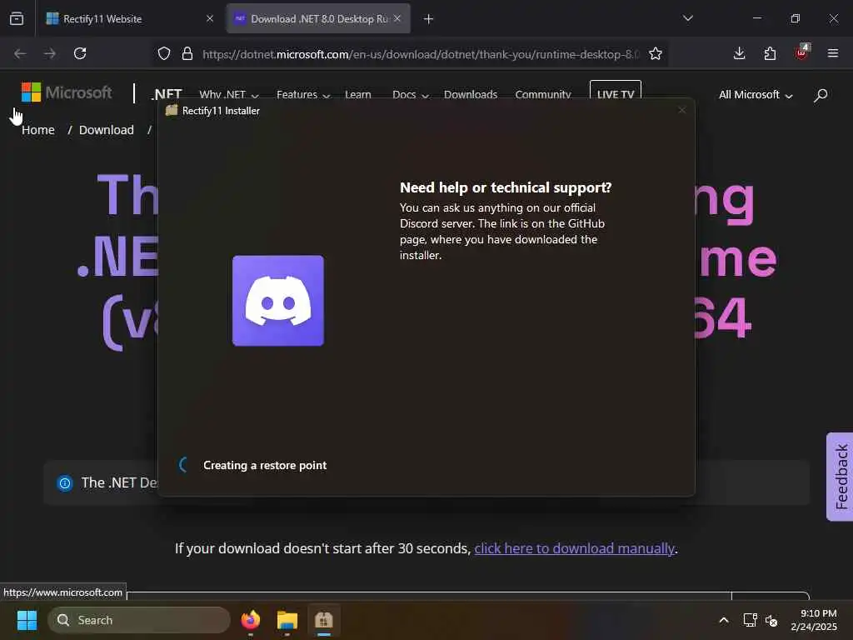Open the Learn menu item
This screenshot has width=853, height=640.
[x=358, y=95]
